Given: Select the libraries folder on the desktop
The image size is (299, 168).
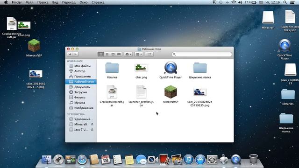Looking at the screenshot, I should pyautogui.click(x=288, y=94).
